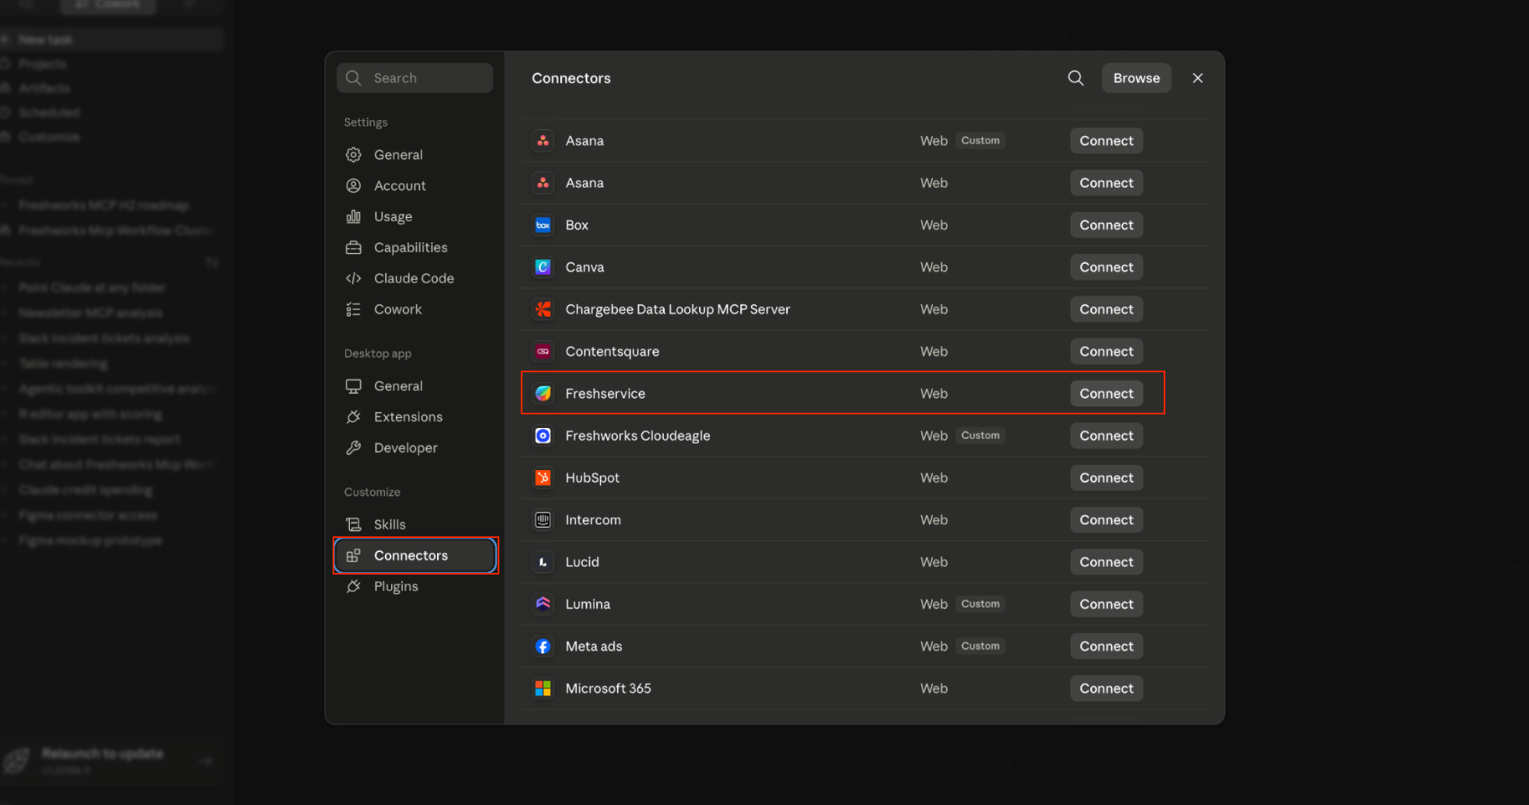The image size is (1529, 805).
Task: Open Cowork via its checklist icon
Action: coord(353,309)
